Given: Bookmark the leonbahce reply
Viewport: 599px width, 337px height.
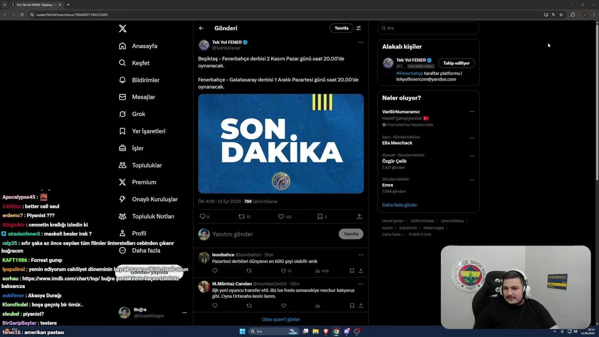Looking at the screenshot, I should pyautogui.click(x=352, y=271).
